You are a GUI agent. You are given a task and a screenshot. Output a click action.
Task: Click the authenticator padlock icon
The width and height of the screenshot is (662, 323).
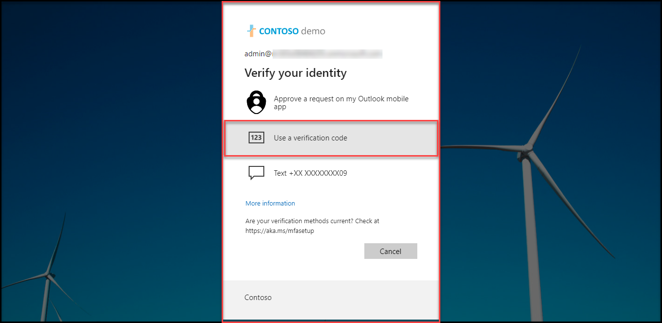(256, 102)
